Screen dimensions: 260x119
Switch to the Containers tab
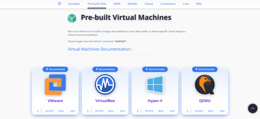click(x=168, y=4)
